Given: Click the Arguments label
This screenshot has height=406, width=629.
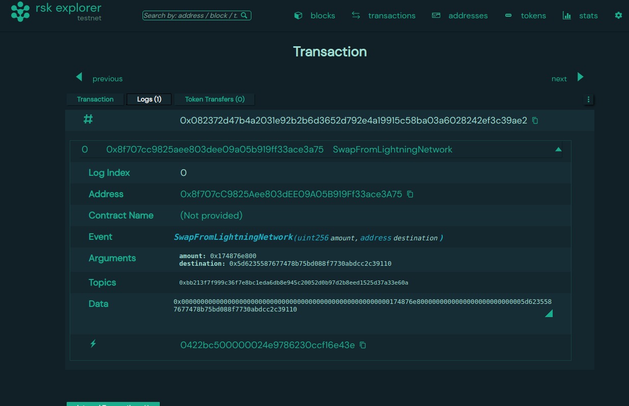Looking at the screenshot, I should coord(112,258).
